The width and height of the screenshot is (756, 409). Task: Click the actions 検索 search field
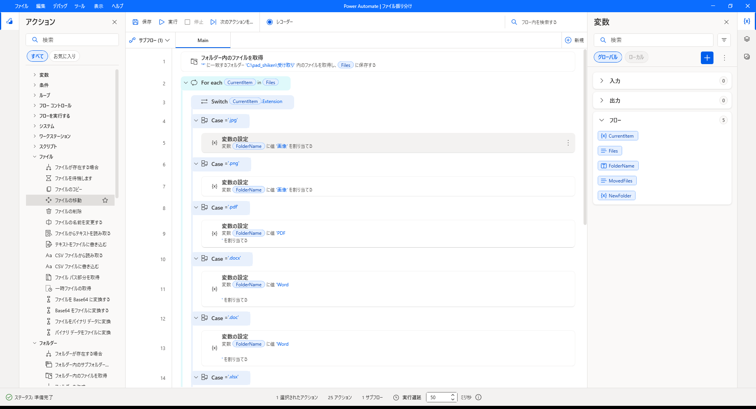pyautogui.click(x=72, y=40)
